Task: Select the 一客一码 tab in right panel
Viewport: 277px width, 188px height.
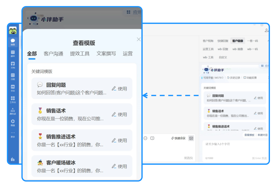Action: (252, 41)
